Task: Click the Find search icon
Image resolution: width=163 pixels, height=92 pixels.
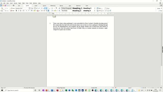Action: click(x=160, y=11)
